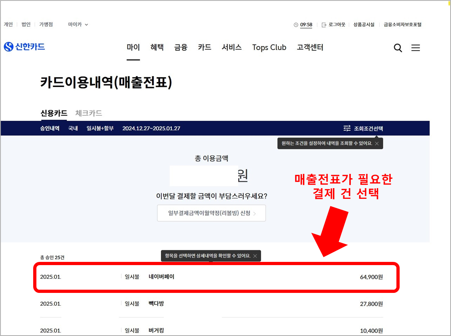Click the Shinhan Card logo
The height and width of the screenshot is (336, 451).
click(x=24, y=47)
